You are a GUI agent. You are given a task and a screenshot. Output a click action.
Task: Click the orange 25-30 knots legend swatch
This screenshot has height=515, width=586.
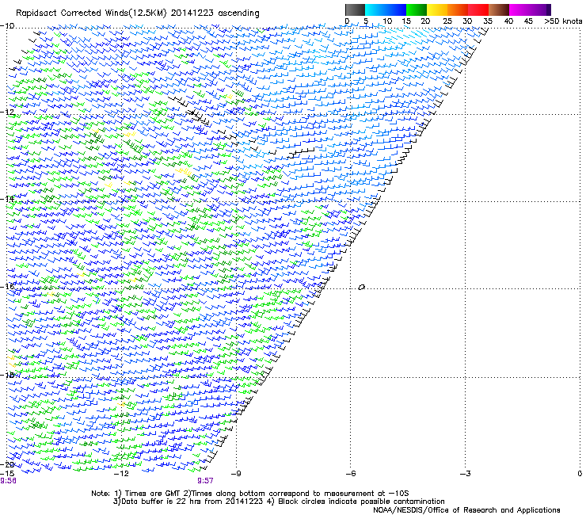[x=458, y=10]
